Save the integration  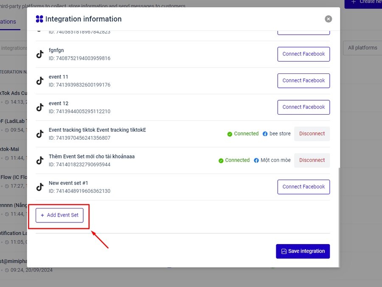point(303,251)
